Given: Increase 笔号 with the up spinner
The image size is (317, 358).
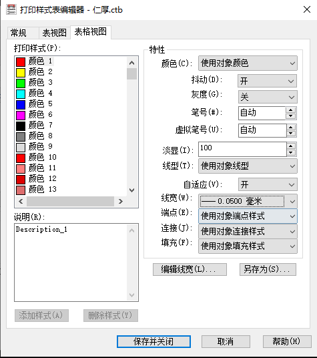Looking at the screenshot, I should [x=290, y=110].
